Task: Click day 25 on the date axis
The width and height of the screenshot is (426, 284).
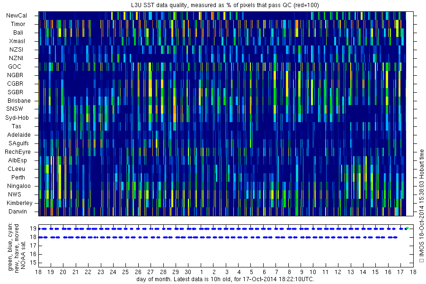Action: (125, 272)
